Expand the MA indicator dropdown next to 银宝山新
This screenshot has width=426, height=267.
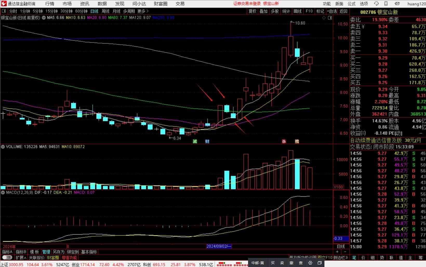(x=44, y=18)
